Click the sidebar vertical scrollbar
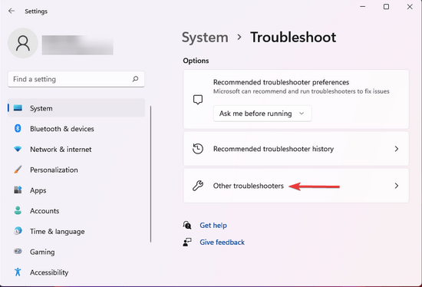The height and width of the screenshot is (287, 422). 150,174
